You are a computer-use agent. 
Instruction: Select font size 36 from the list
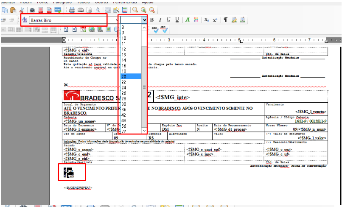click(x=131, y=109)
